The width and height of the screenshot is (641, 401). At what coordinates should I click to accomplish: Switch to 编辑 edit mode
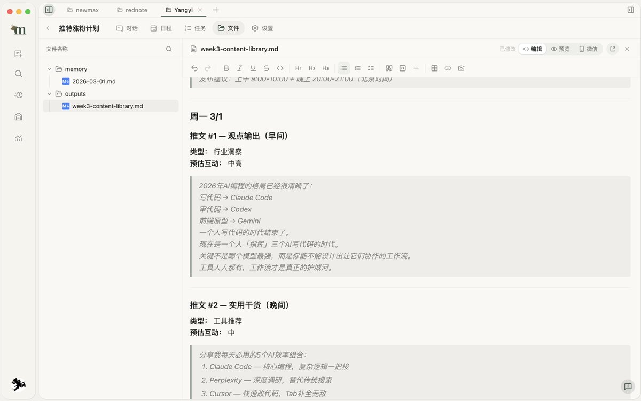(532, 49)
